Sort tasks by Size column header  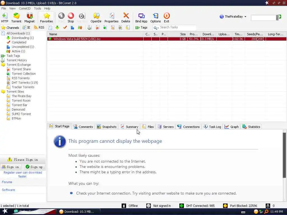coord(177,34)
